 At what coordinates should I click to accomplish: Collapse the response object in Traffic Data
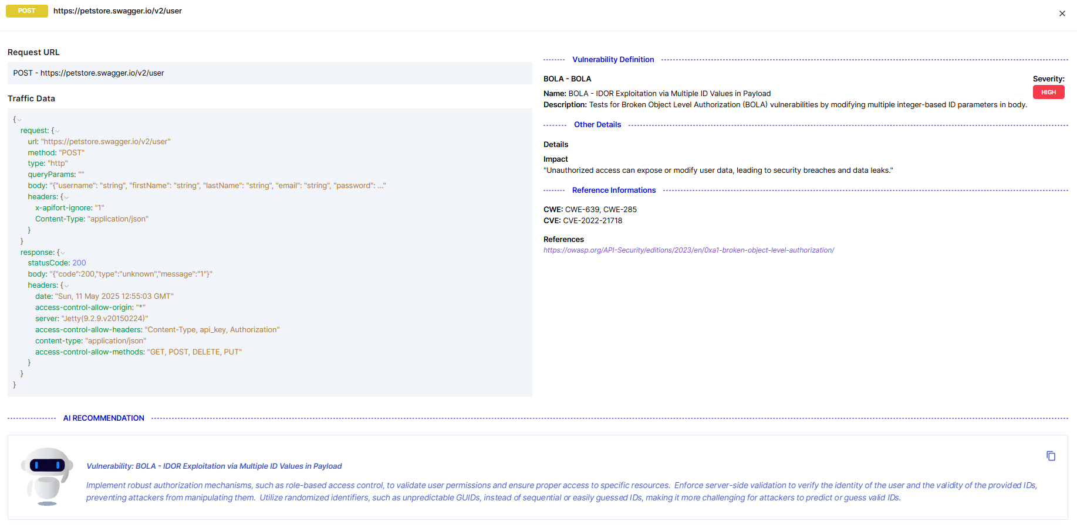coord(63,253)
